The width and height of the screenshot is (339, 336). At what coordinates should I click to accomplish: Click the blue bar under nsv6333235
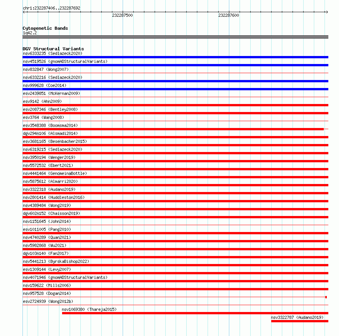(175, 57)
